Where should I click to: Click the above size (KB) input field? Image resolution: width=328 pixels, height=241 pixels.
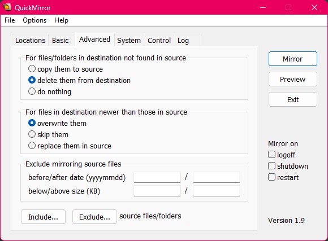pos(217,191)
